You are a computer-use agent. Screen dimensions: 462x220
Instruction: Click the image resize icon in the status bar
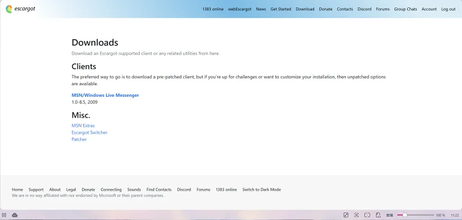pyautogui.click(x=346, y=215)
